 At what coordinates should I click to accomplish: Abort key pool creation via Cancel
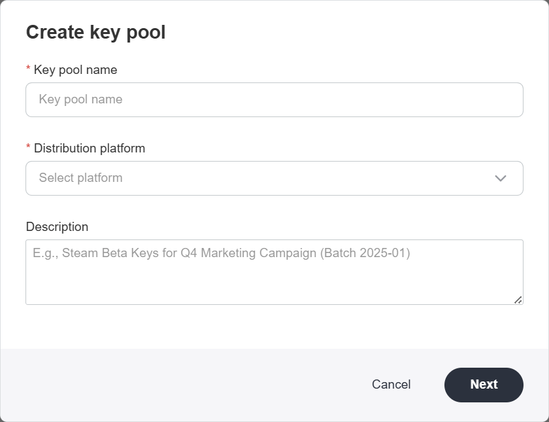click(x=391, y=385)
